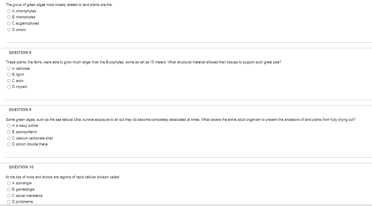Choose B. lignin radio button

click(9, 74)
